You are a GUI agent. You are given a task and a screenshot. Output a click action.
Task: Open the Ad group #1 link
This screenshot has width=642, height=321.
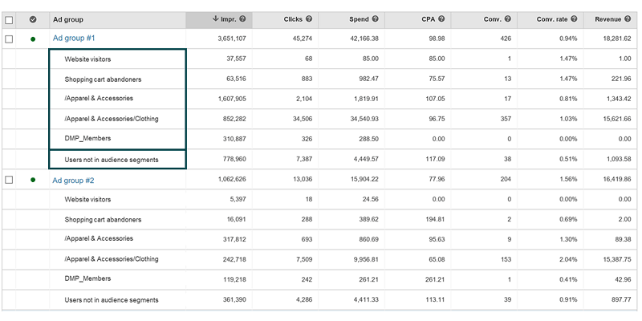pyautogui.click(x=74, y=39)
